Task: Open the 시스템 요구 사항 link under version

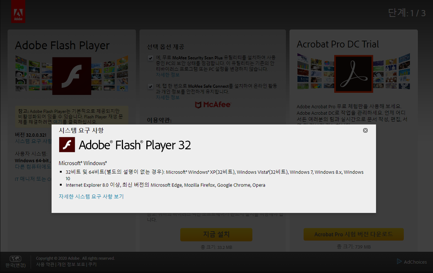Action: pyautogui.click(x=33, y=141)
